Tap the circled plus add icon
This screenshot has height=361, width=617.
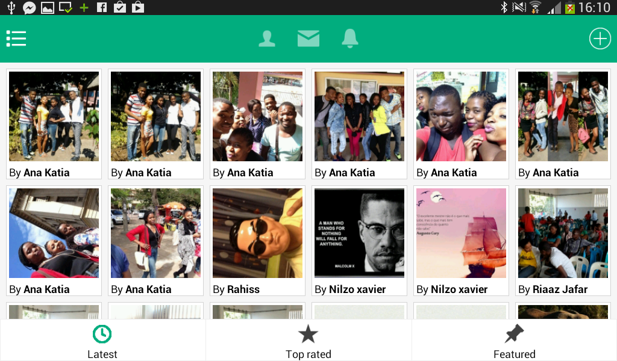coord(600,39)
